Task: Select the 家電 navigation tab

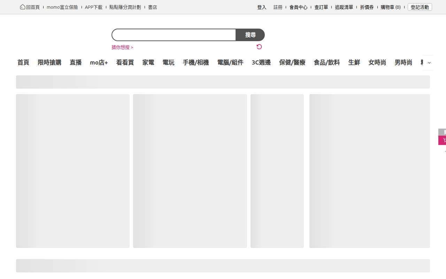Action: pos(148,62)
